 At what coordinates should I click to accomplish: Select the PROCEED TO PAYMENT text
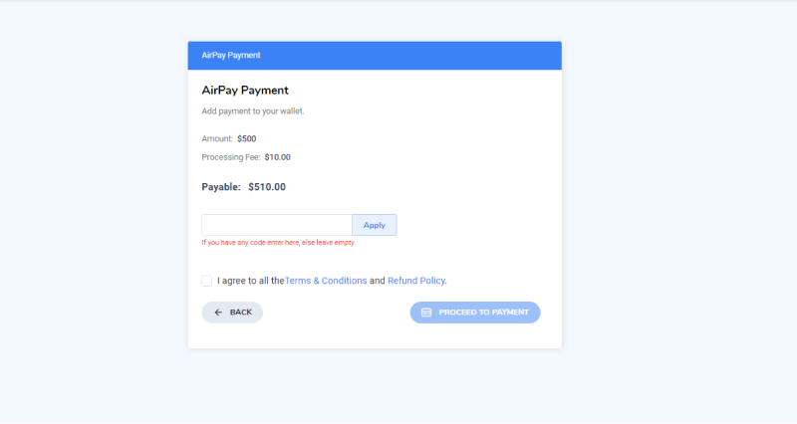484,313
